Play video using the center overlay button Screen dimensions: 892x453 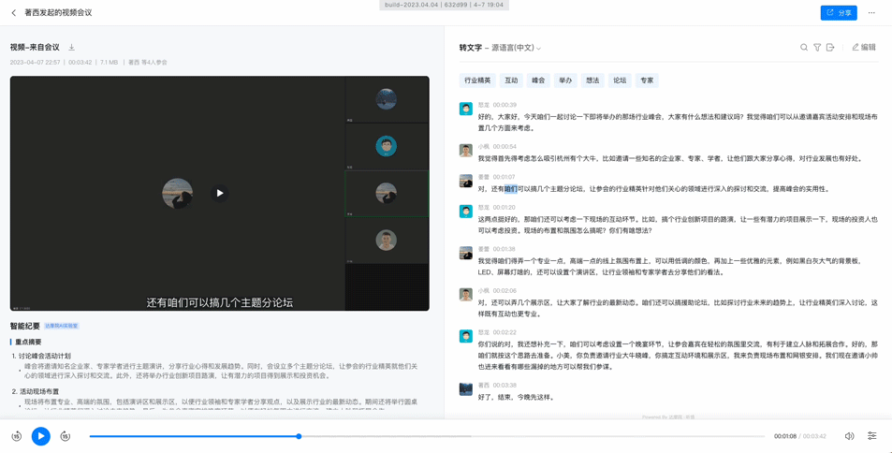click(x=220, y=193)
